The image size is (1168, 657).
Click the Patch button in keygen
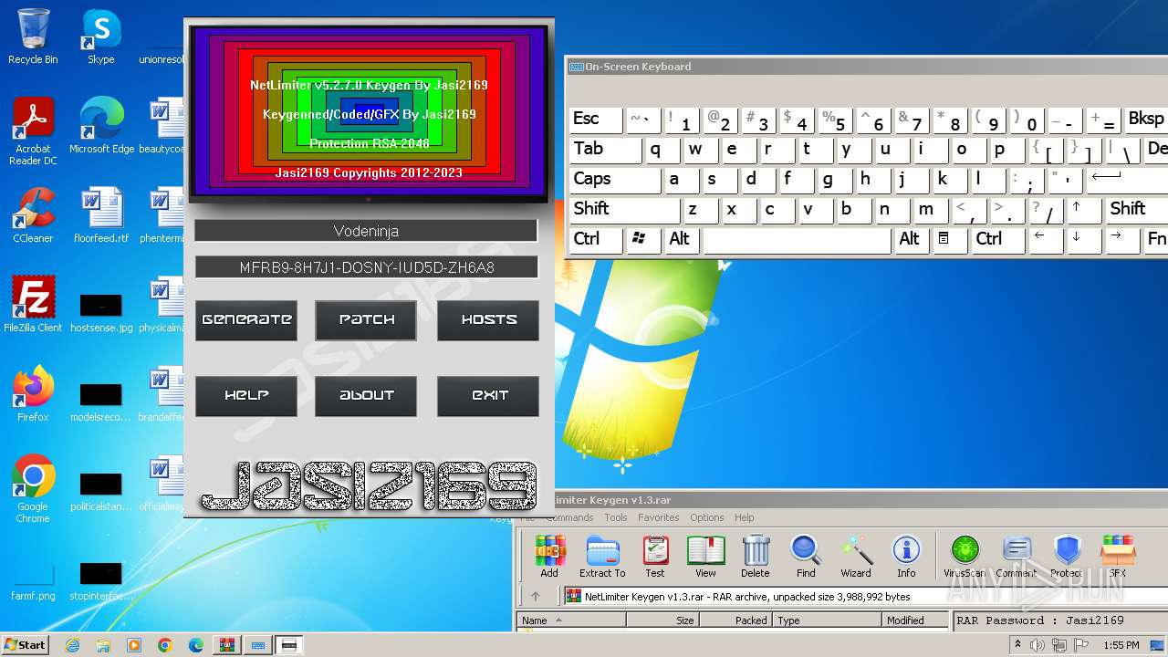366,320
